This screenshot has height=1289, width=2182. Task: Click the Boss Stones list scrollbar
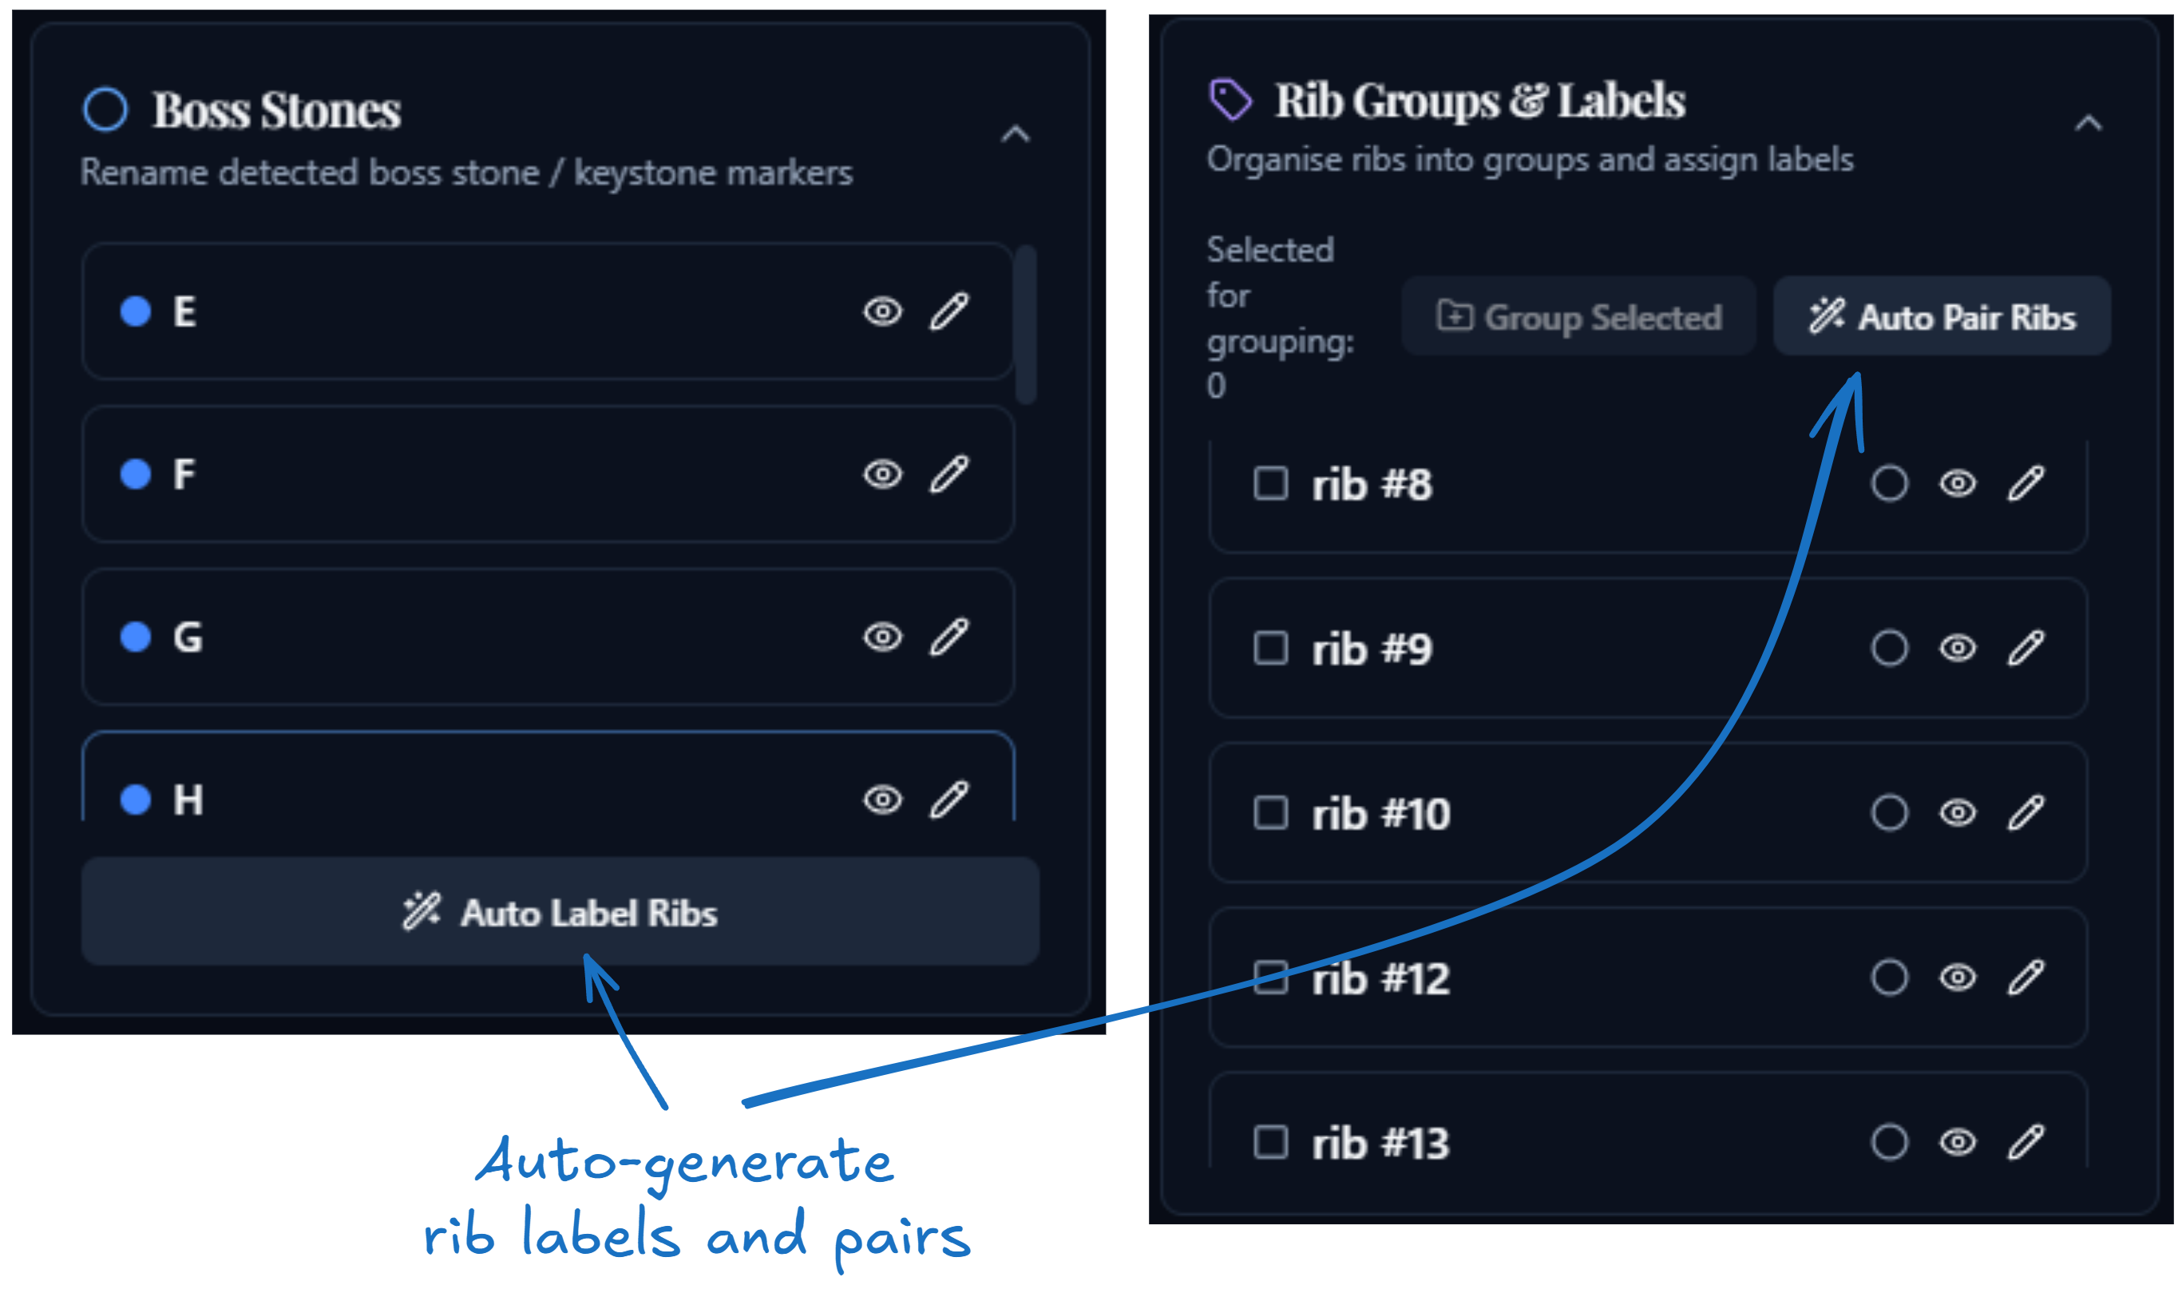pos(1025,324)
